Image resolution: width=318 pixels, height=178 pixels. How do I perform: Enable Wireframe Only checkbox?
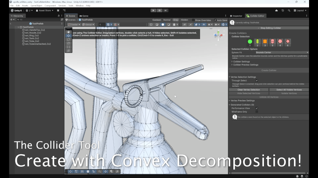pyautogui.click(x=257, y=112)
